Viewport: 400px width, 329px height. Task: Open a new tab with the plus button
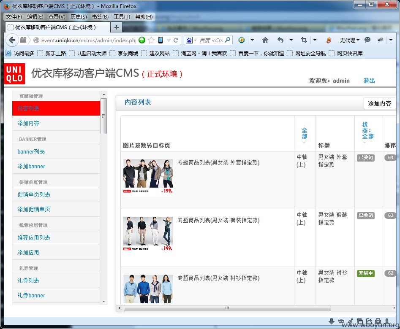point(116,27)
